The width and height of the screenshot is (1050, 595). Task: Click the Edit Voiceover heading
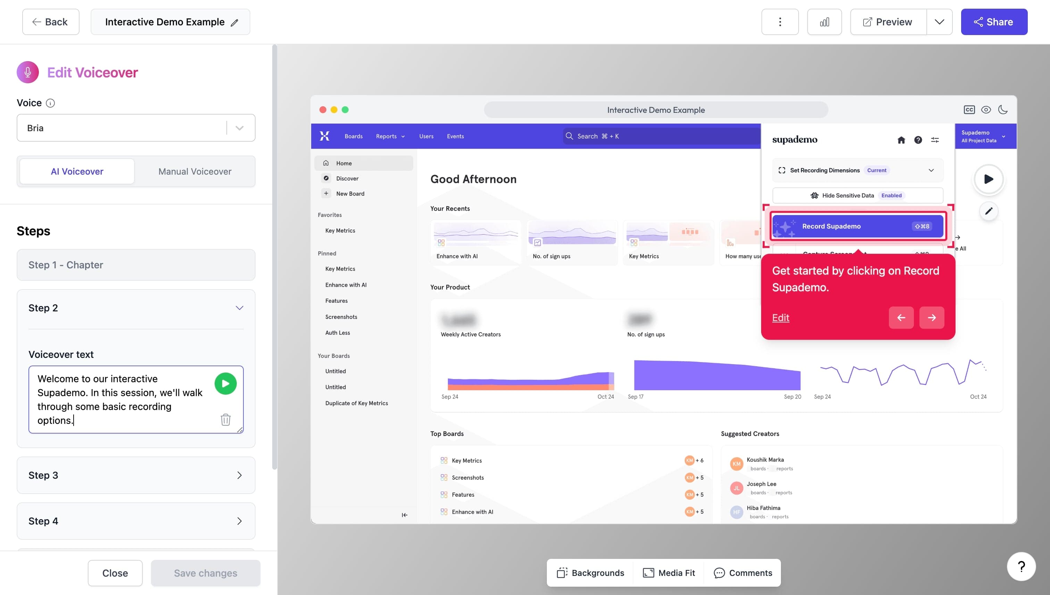point(92,72)
